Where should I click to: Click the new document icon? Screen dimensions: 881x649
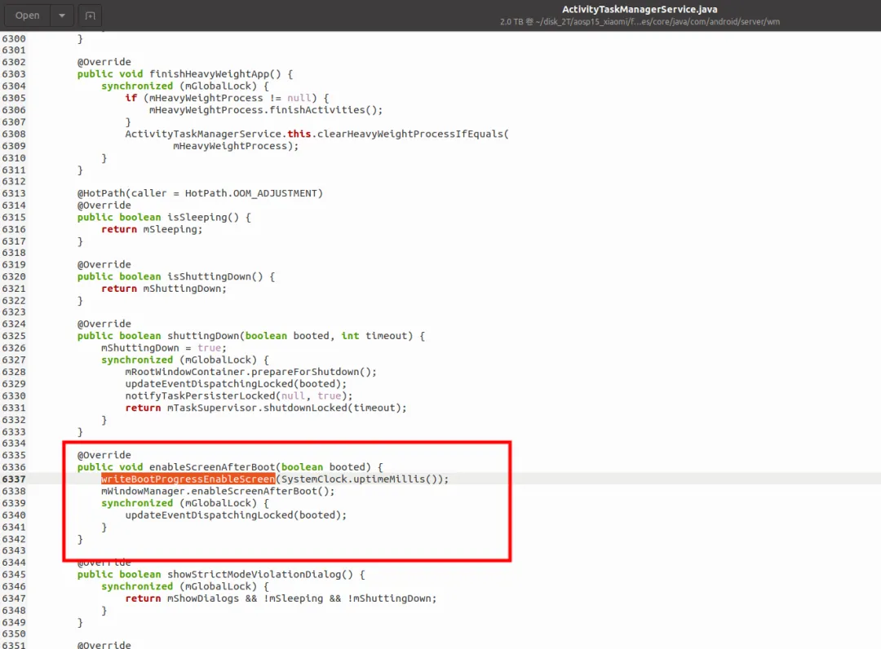click(x=90, y=15)
